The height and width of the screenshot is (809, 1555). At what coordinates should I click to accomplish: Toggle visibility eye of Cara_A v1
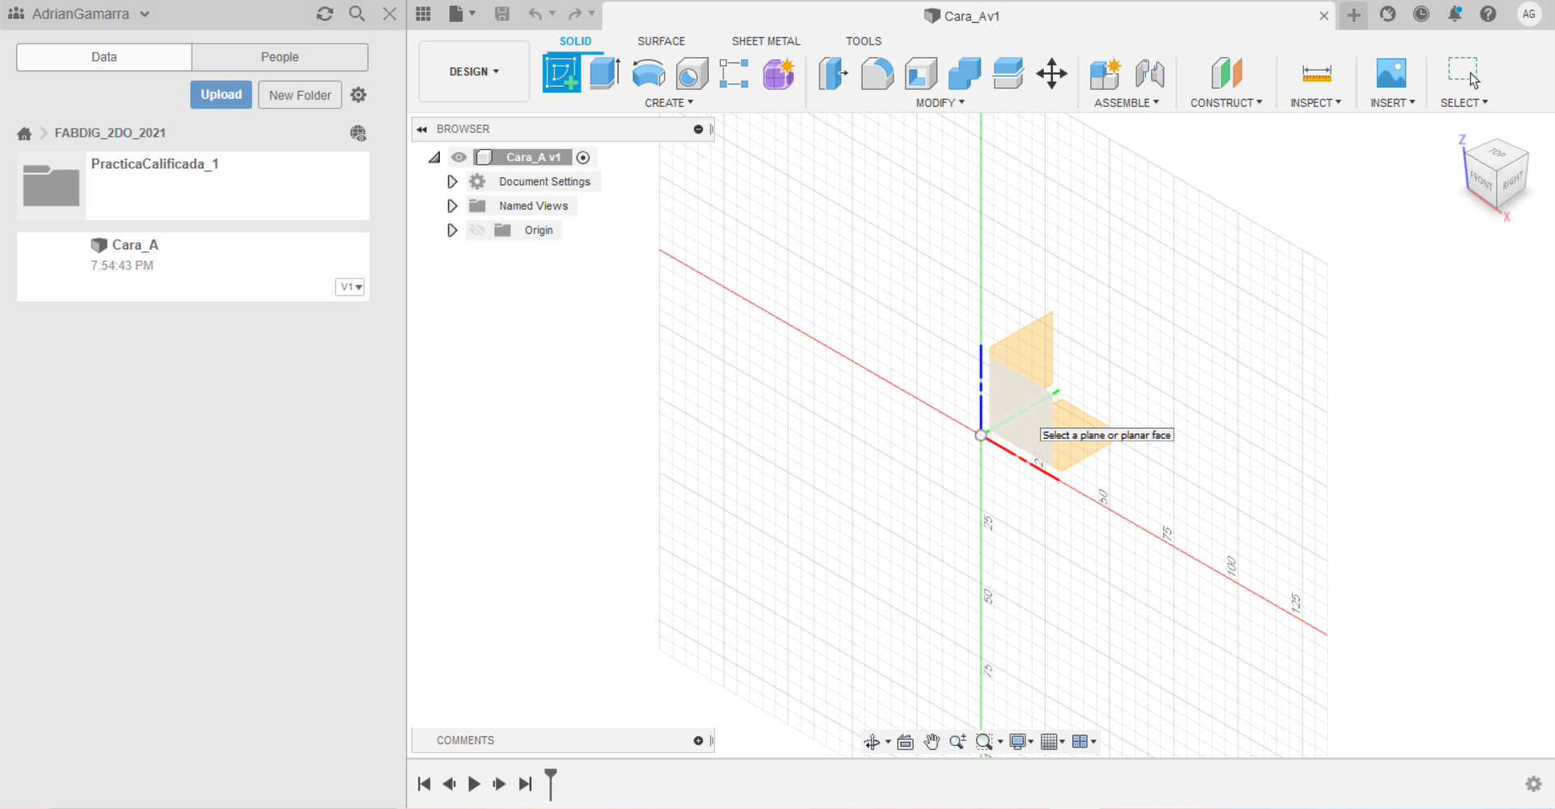click(459, 157)
